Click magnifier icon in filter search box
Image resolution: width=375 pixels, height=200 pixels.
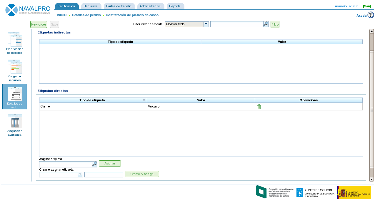[x=266, y=24]
